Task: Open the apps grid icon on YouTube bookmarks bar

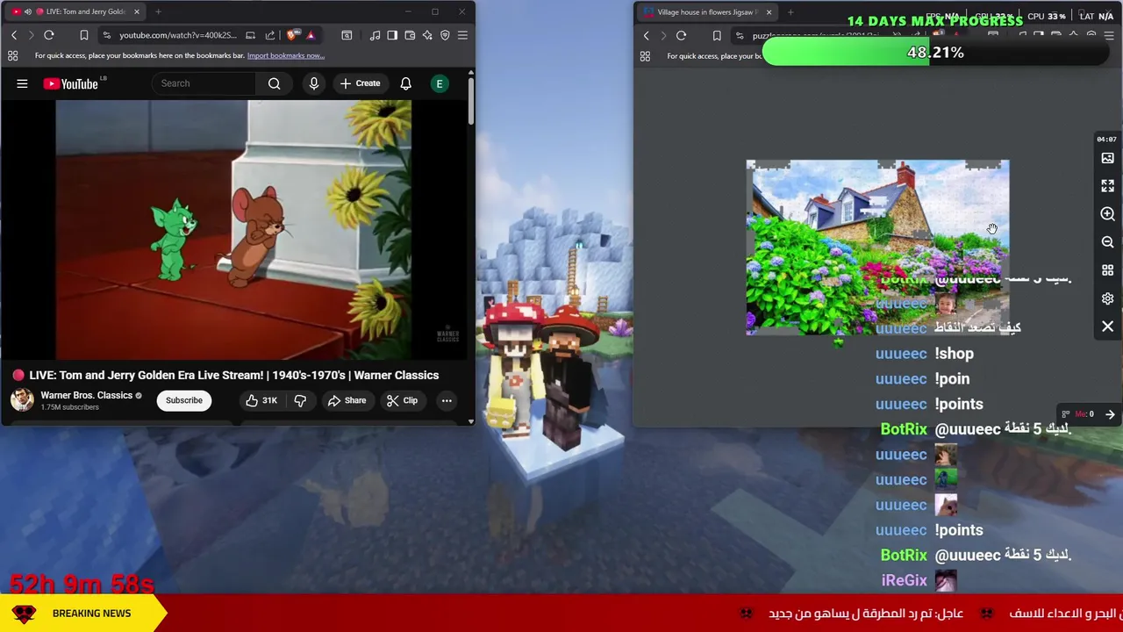Action: (x=13, y=55)
